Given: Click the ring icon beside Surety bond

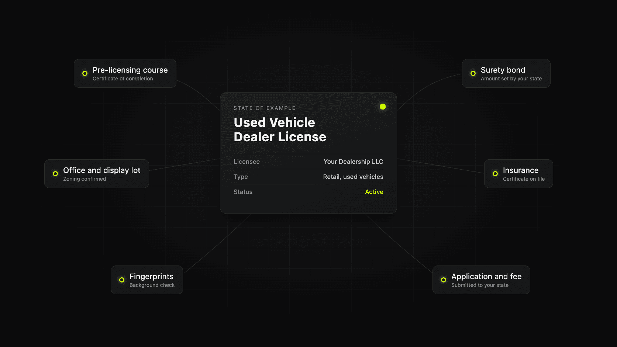Looking at the screenshot, I should pos(473,73).
